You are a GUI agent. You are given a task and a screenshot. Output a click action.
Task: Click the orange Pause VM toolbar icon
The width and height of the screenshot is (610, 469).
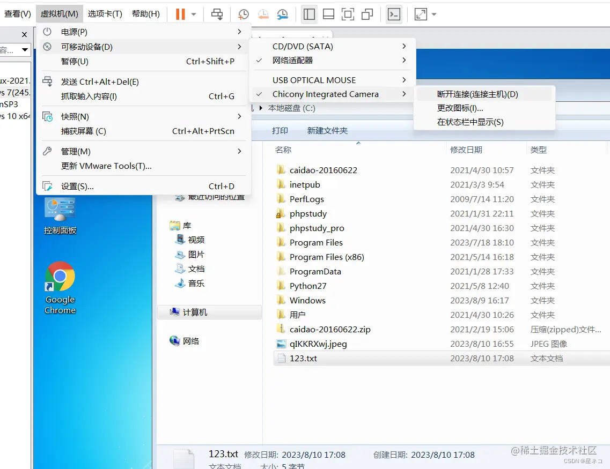[180, 14]
